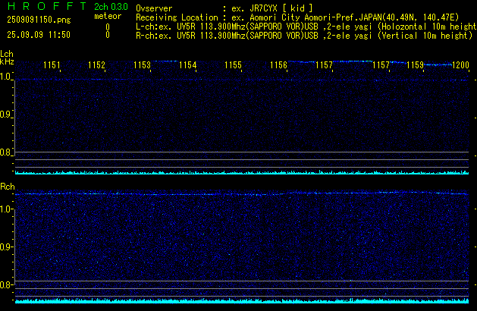Select the R-ch UV5R Vertical yagi line

[304, 36]
